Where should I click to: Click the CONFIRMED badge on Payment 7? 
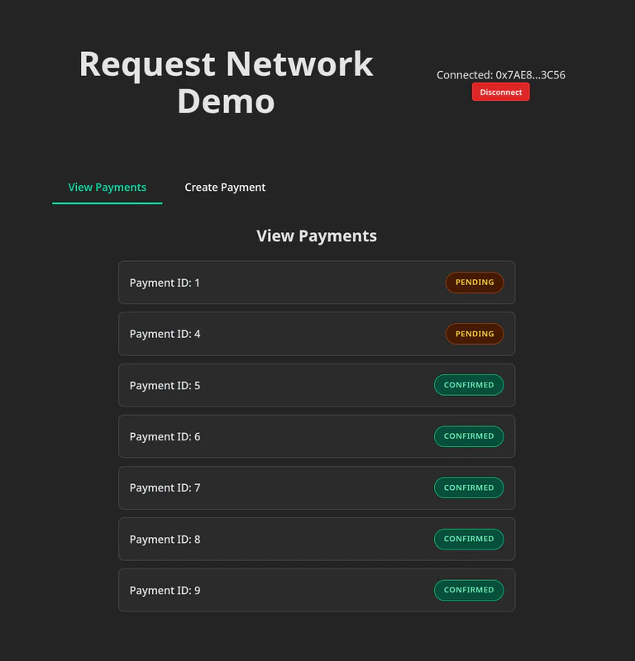click(x=469, y=487)
